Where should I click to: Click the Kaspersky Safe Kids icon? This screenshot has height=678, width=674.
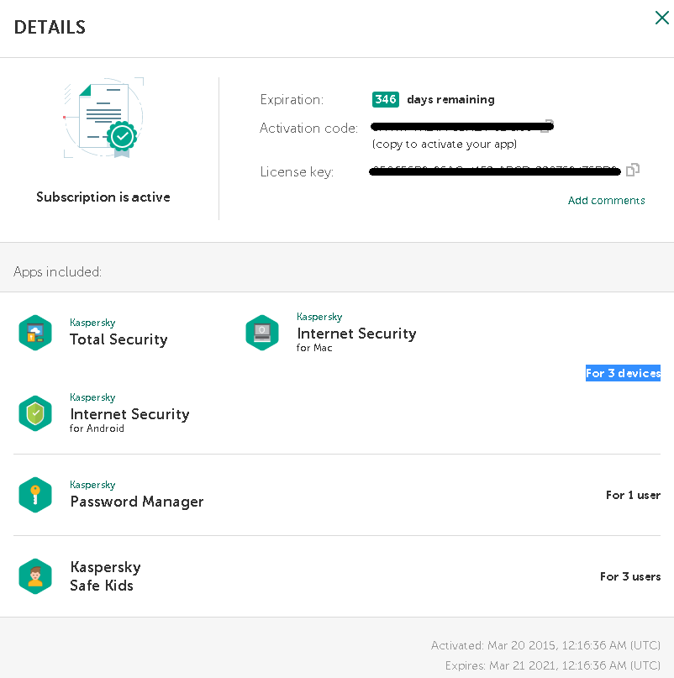tap(35, 576)
